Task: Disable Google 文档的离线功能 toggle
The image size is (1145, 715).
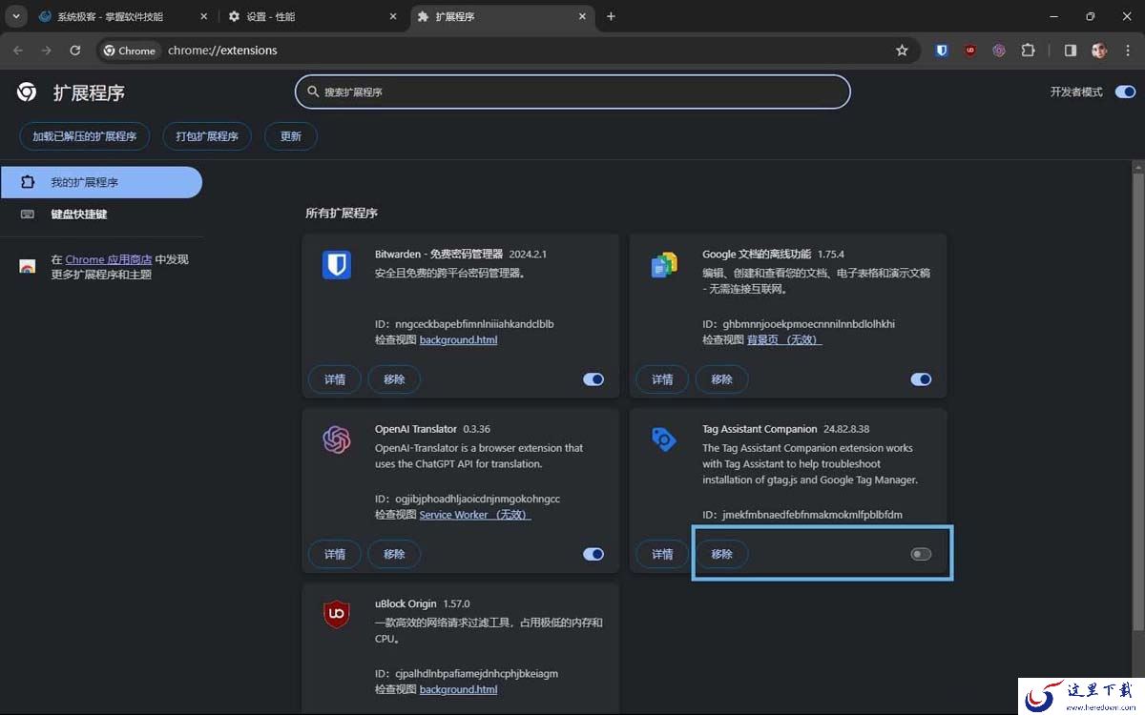Action: (921, 379)
